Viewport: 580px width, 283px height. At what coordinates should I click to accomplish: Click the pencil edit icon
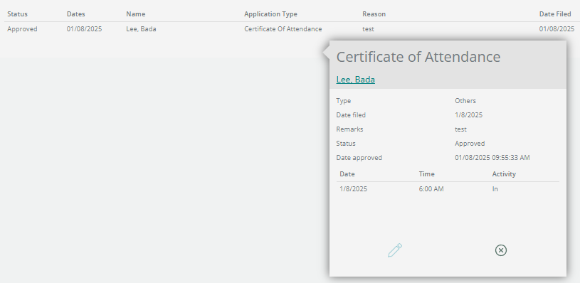(x=395, y=250)
